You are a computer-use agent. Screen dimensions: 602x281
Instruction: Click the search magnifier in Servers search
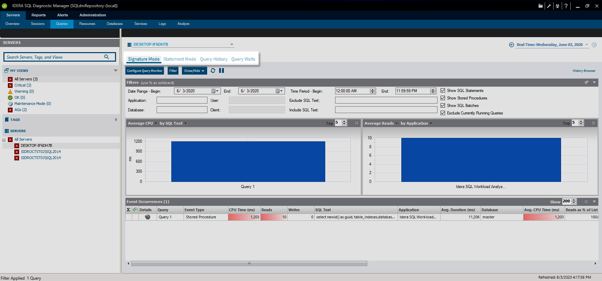(x=106, y=57)
